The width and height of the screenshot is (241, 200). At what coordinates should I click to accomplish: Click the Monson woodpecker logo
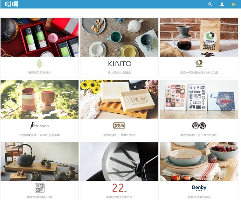pos(39,126)
